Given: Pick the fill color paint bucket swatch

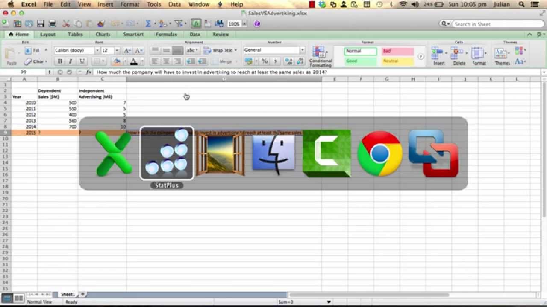Looking at the screenshot, I should pyautogui.click(x=117, y=61).
